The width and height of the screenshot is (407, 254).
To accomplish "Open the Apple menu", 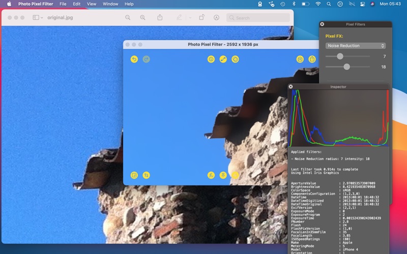I will tap(9, 4).
